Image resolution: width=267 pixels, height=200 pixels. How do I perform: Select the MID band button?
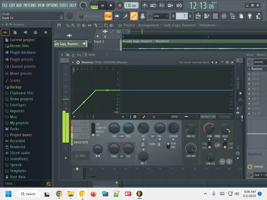[80, 129]
